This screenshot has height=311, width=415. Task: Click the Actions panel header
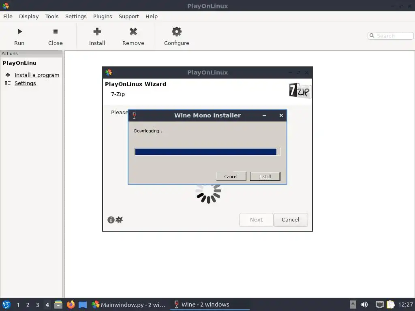[31, 53]
